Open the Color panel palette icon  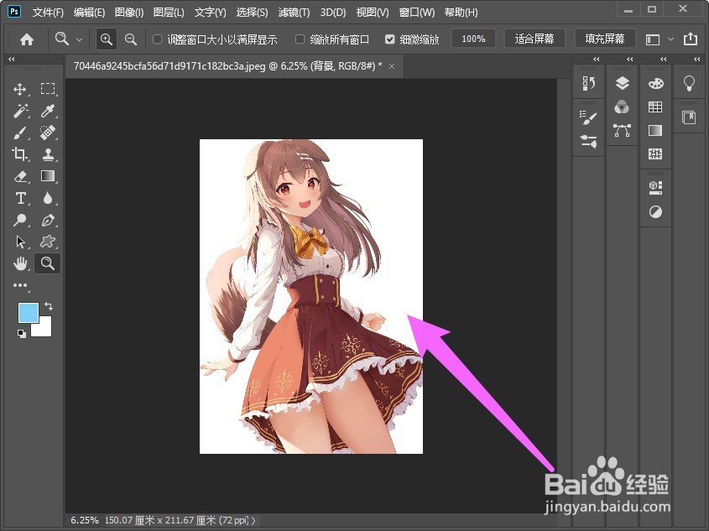coord(655,83)
